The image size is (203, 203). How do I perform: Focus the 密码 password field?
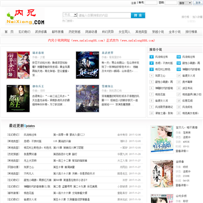point(171,3)
